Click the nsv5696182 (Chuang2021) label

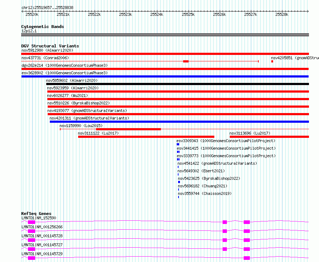(x=203, y=186)
